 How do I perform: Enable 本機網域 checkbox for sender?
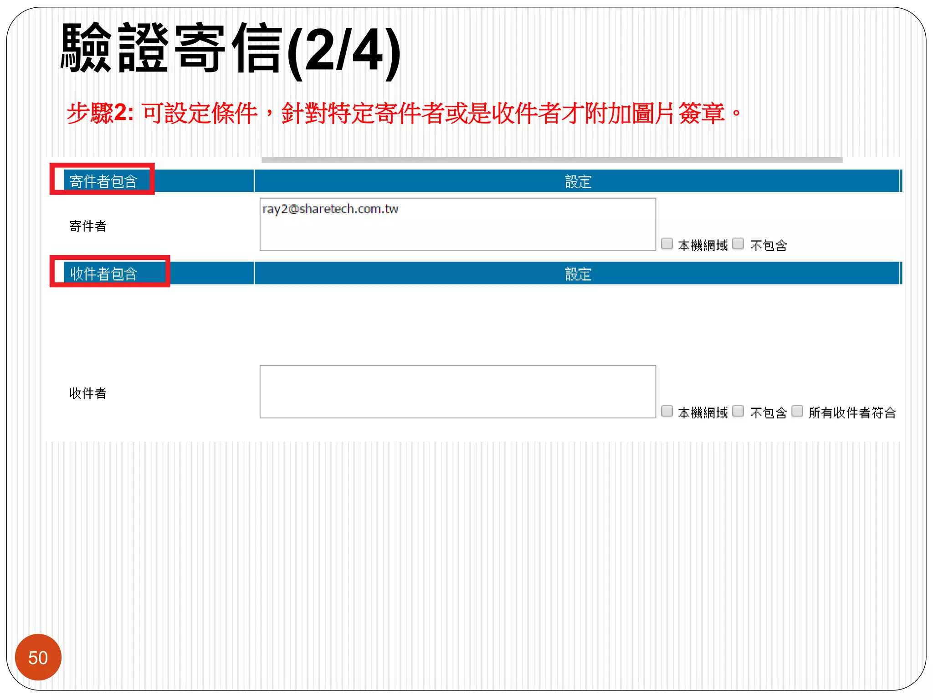coord(667,244)
